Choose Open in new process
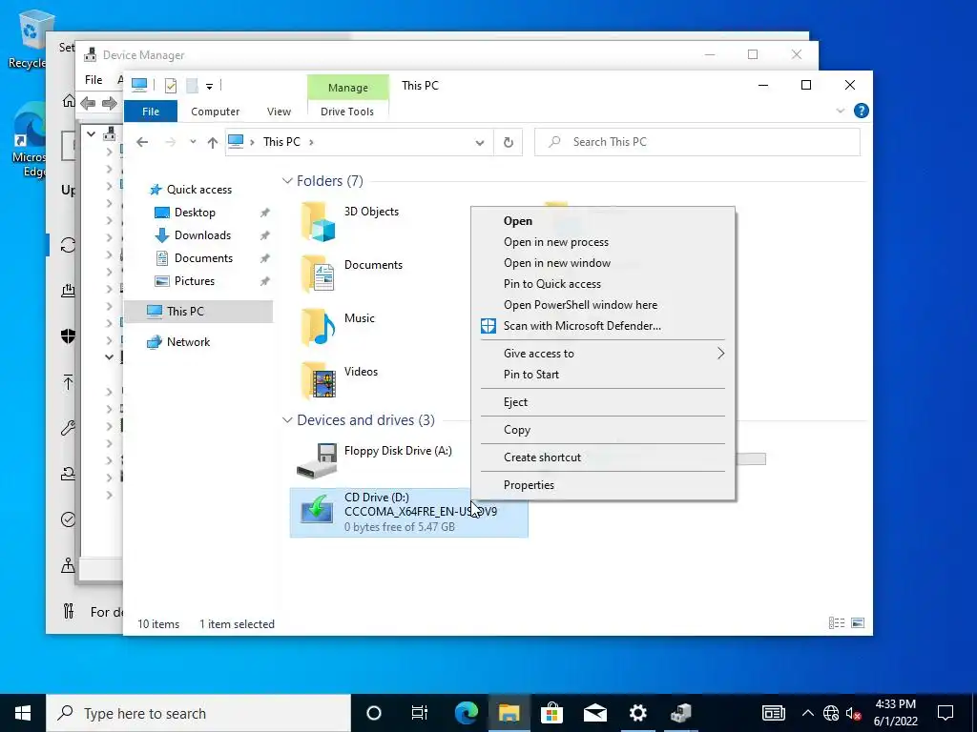The height and width of the screenshot is (732, 977). click(556, 242)
